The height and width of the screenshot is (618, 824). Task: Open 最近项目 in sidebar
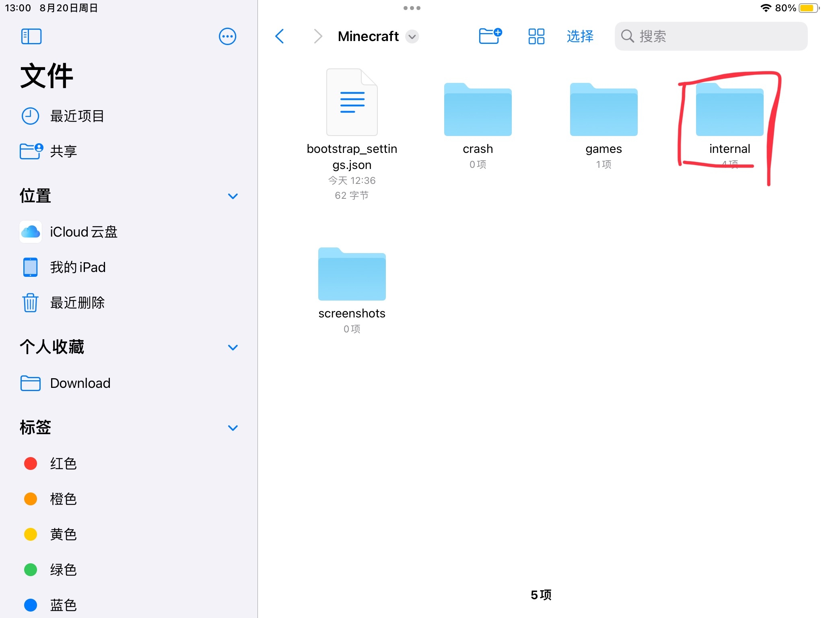click(129, 116)
